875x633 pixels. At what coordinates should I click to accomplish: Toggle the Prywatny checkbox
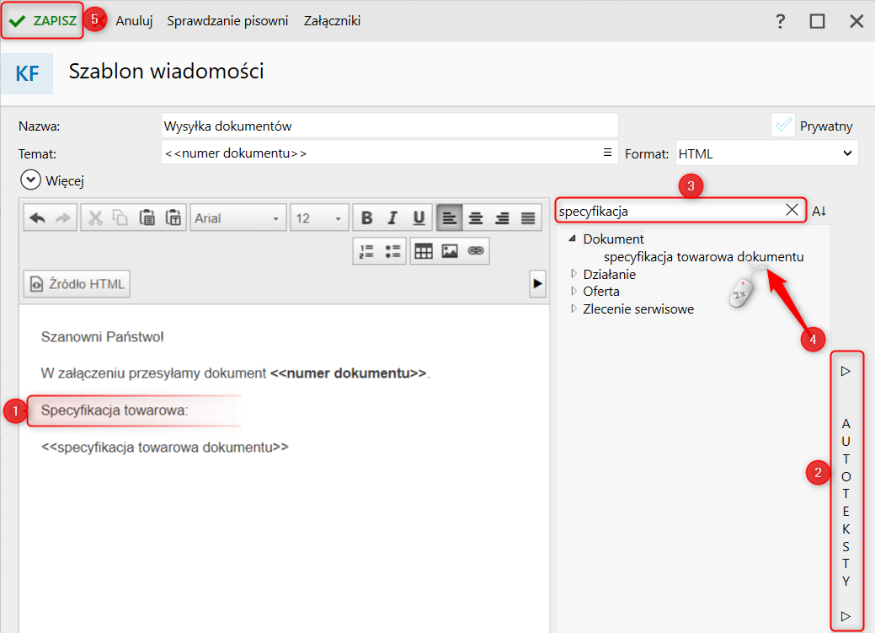point(783,125)
